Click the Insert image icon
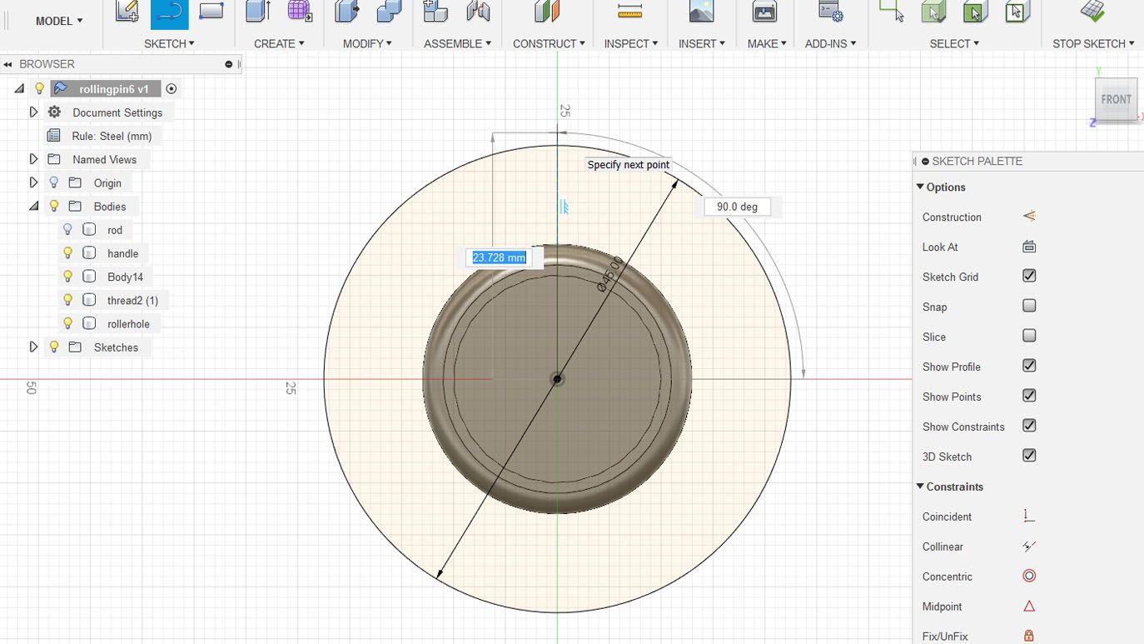The height and width of the screenshot is (644, 1144). [701, 12]
